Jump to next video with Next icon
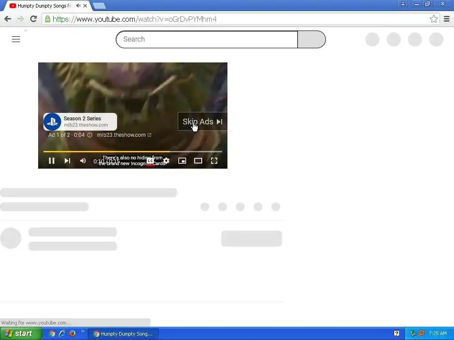The image size is (454, 340). (x=67, y=161)
